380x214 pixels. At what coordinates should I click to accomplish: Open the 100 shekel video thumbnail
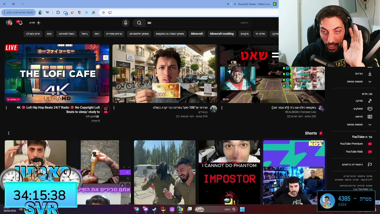(165, 74)
